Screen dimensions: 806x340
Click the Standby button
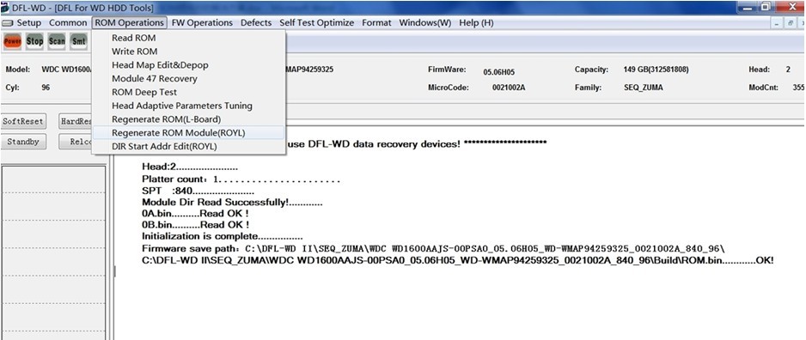click(22, 142)
